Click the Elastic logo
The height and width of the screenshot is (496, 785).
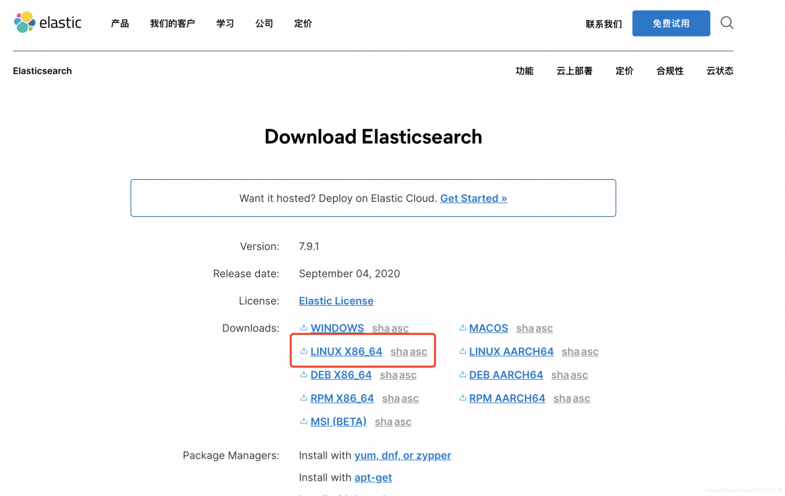(x=48, y=23)
